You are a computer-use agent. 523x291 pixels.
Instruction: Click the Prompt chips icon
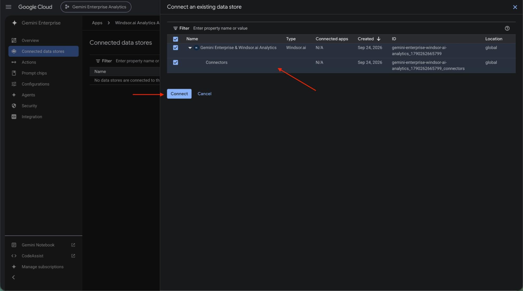pos(14,73)
